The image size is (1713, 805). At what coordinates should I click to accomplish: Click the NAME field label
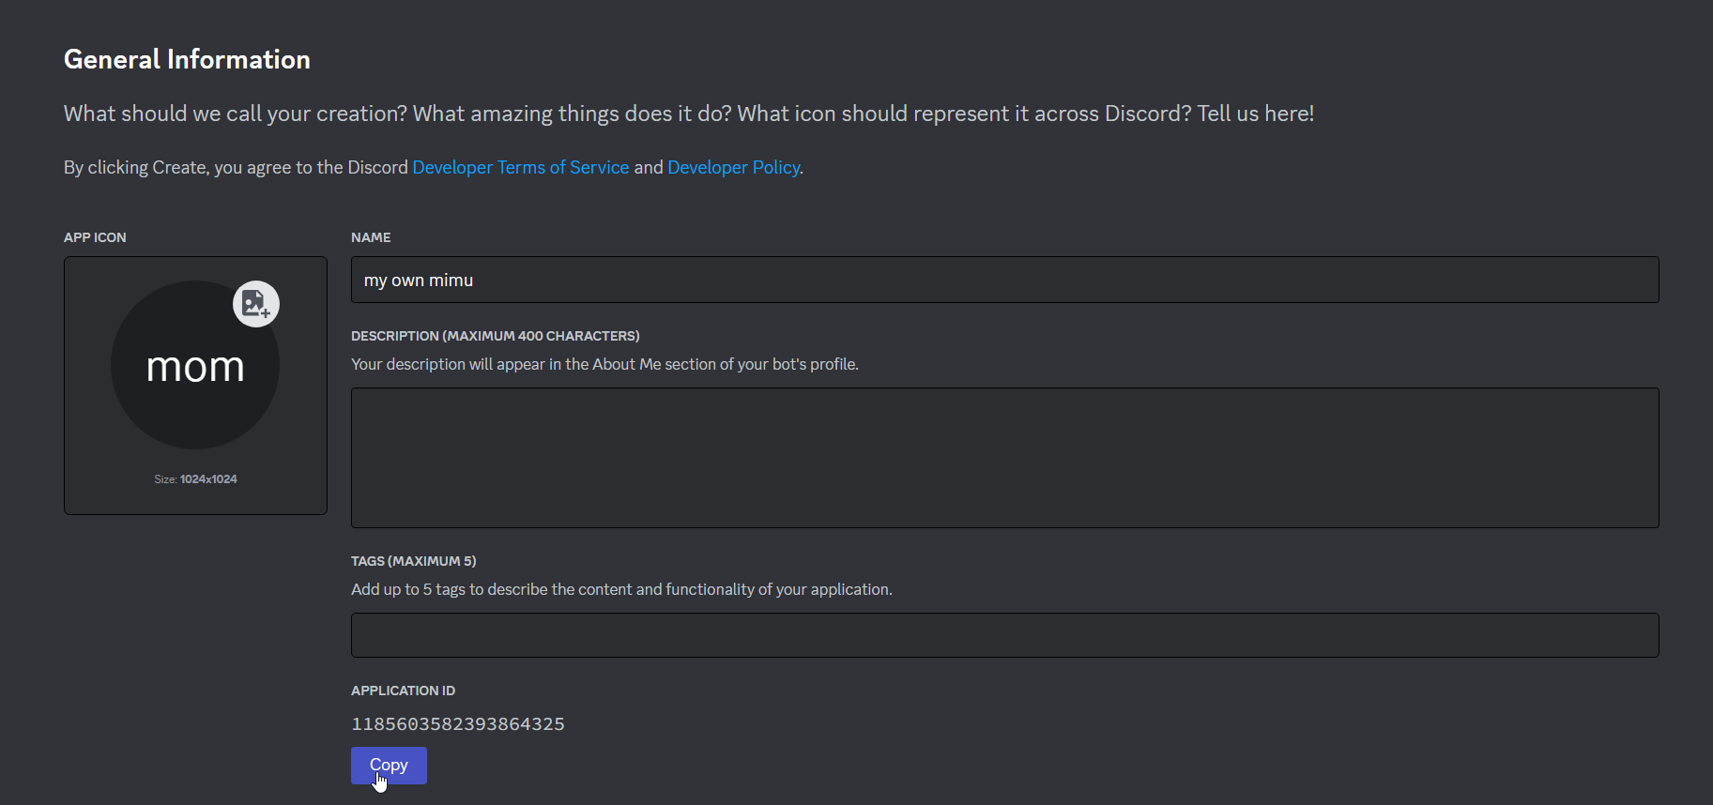[371, 237]
